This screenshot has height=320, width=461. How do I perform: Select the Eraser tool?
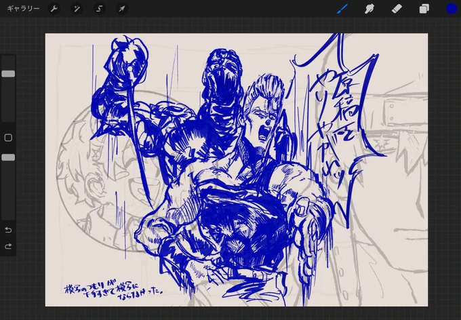[397, 9]
